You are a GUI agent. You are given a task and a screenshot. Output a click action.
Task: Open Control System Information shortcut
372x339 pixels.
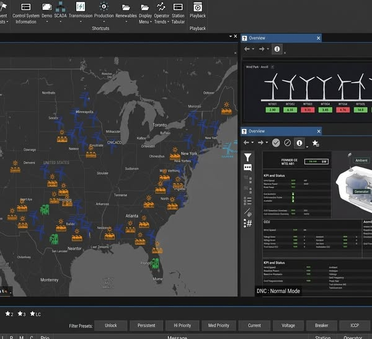(x=26, y=13)
